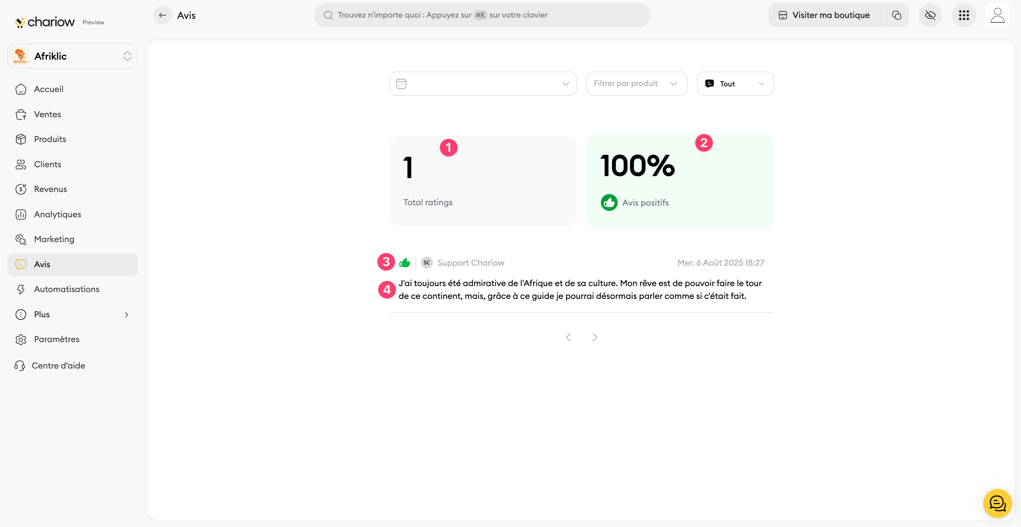Viewport: 1021px width, 527px height.
Task: Go to next reviews page
Action: pos(594,337)
